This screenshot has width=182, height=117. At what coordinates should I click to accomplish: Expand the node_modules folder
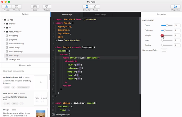[x=5, y=32]
